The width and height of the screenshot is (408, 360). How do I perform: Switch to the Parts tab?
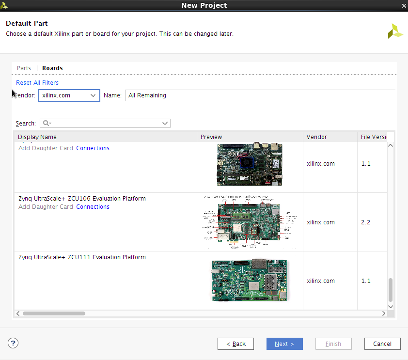coord(24,68)
